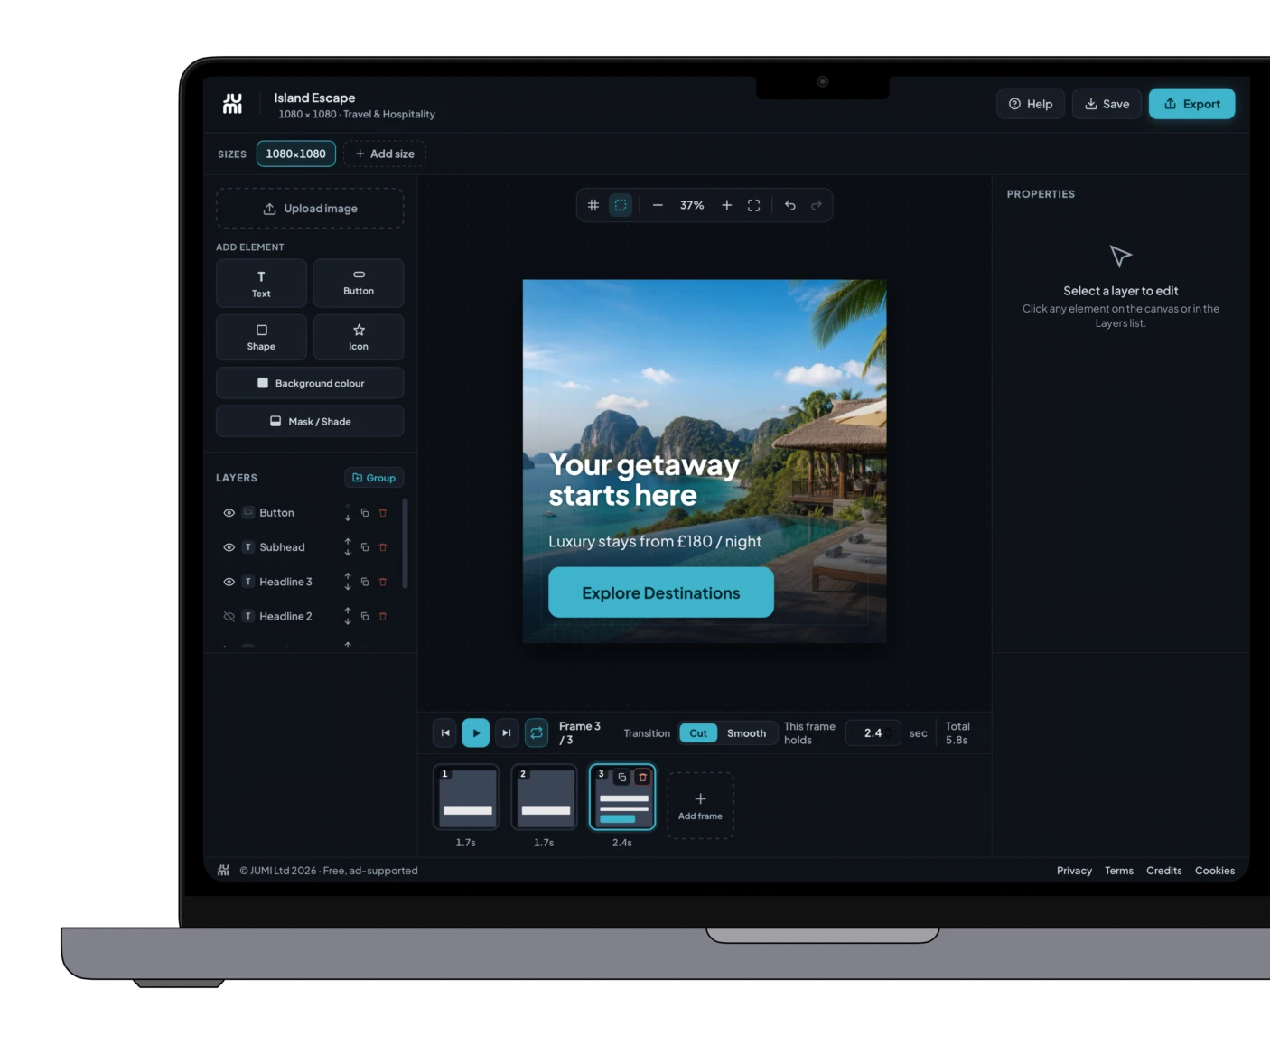The image size is (1270, 1045).
Task: Click the JUMI logo in the header
Action: [233, 104]
